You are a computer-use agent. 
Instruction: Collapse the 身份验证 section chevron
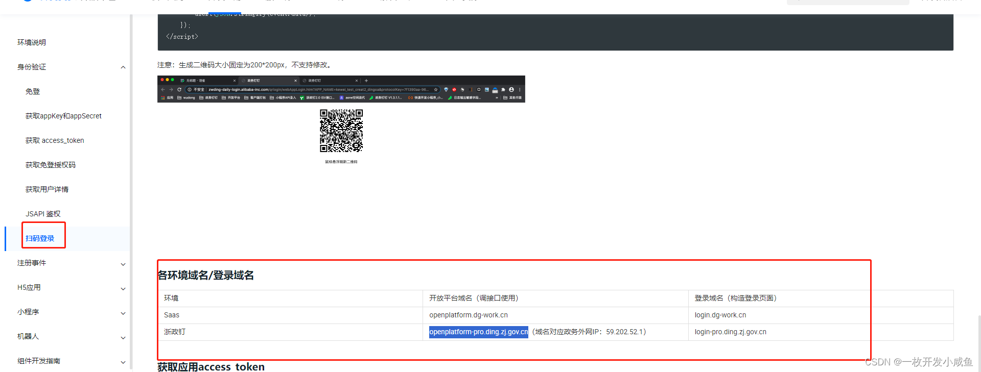pos(123,67)
